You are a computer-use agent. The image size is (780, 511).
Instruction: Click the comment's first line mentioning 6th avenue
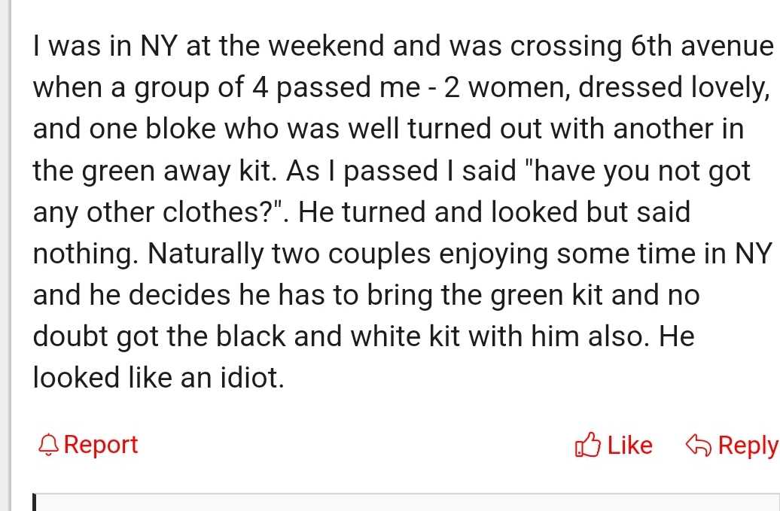click(404, 46)
